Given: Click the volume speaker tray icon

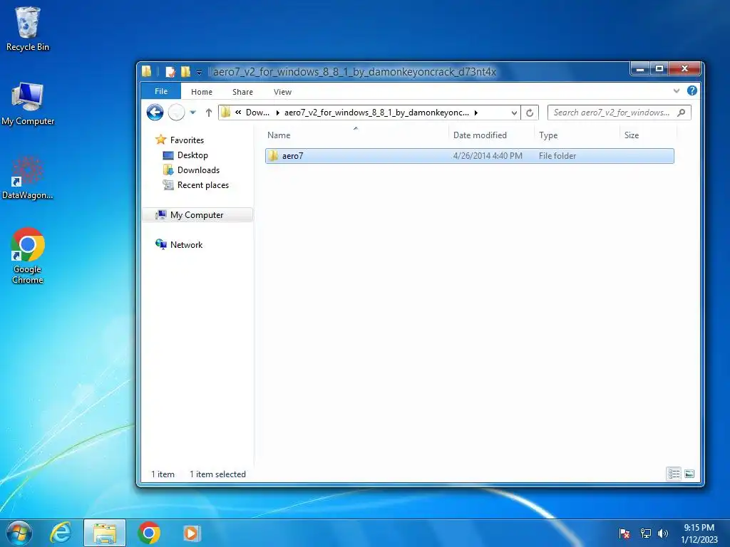Looking at the screenshot, I should click(663, 533).
